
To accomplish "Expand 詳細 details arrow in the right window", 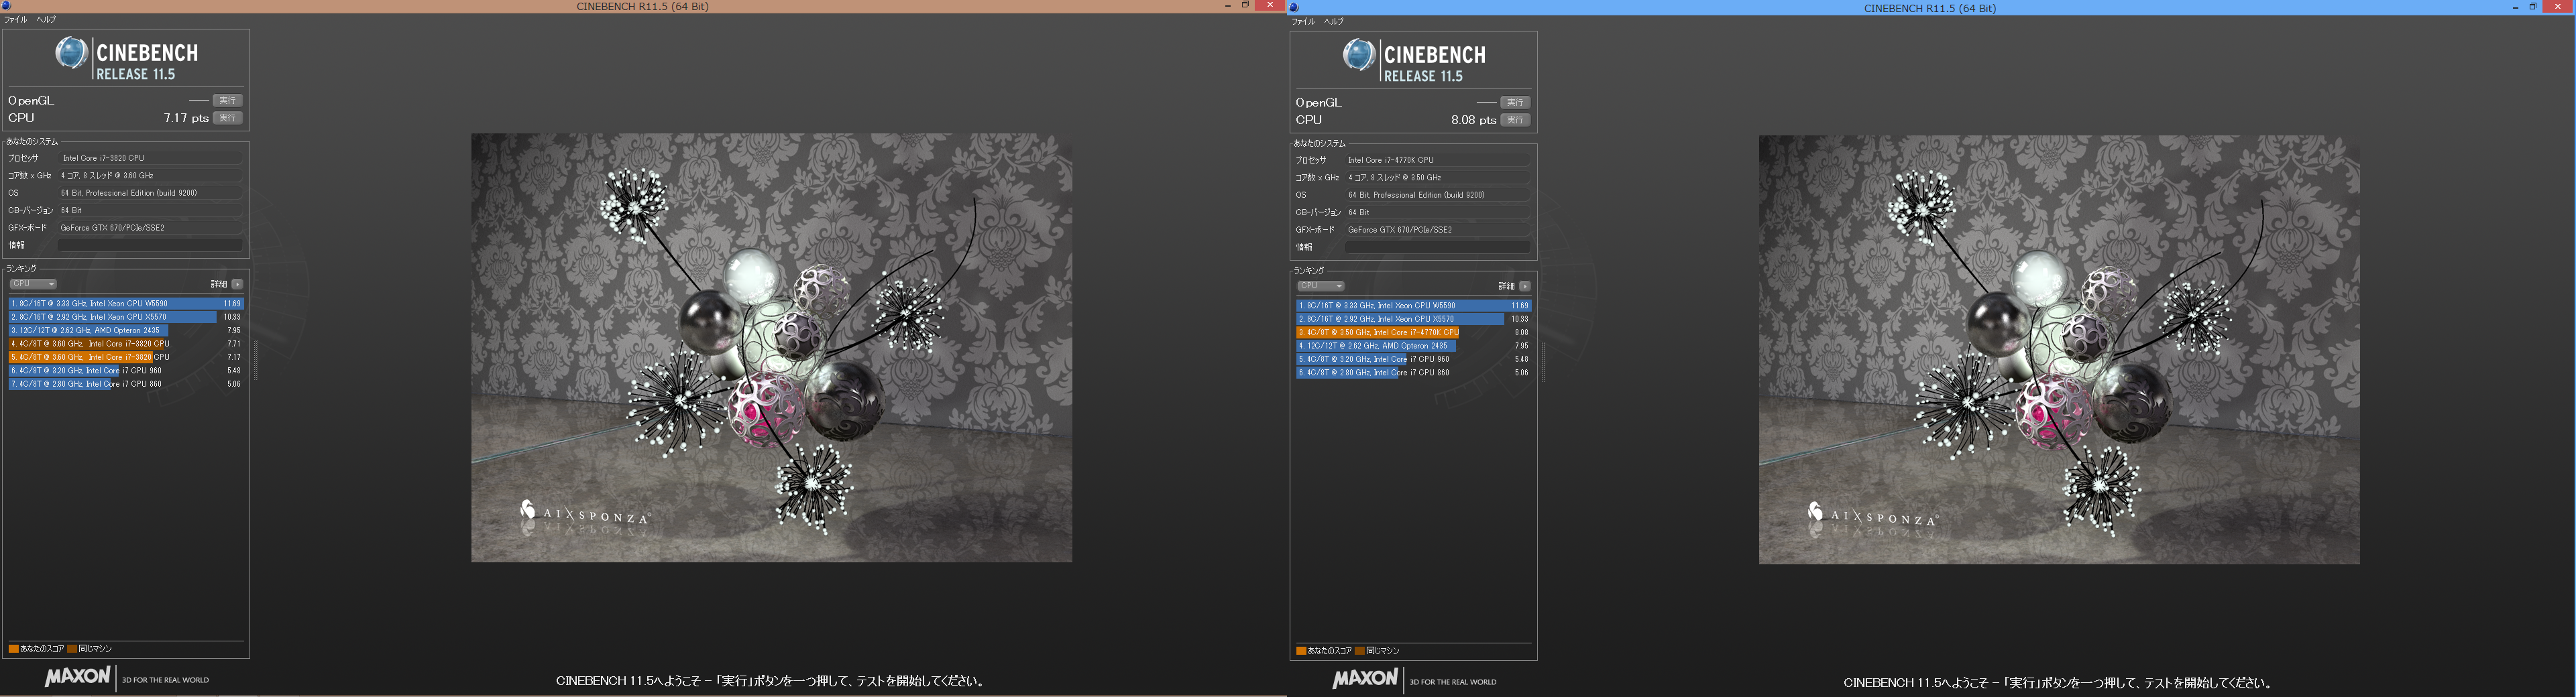I will 1525,286.
